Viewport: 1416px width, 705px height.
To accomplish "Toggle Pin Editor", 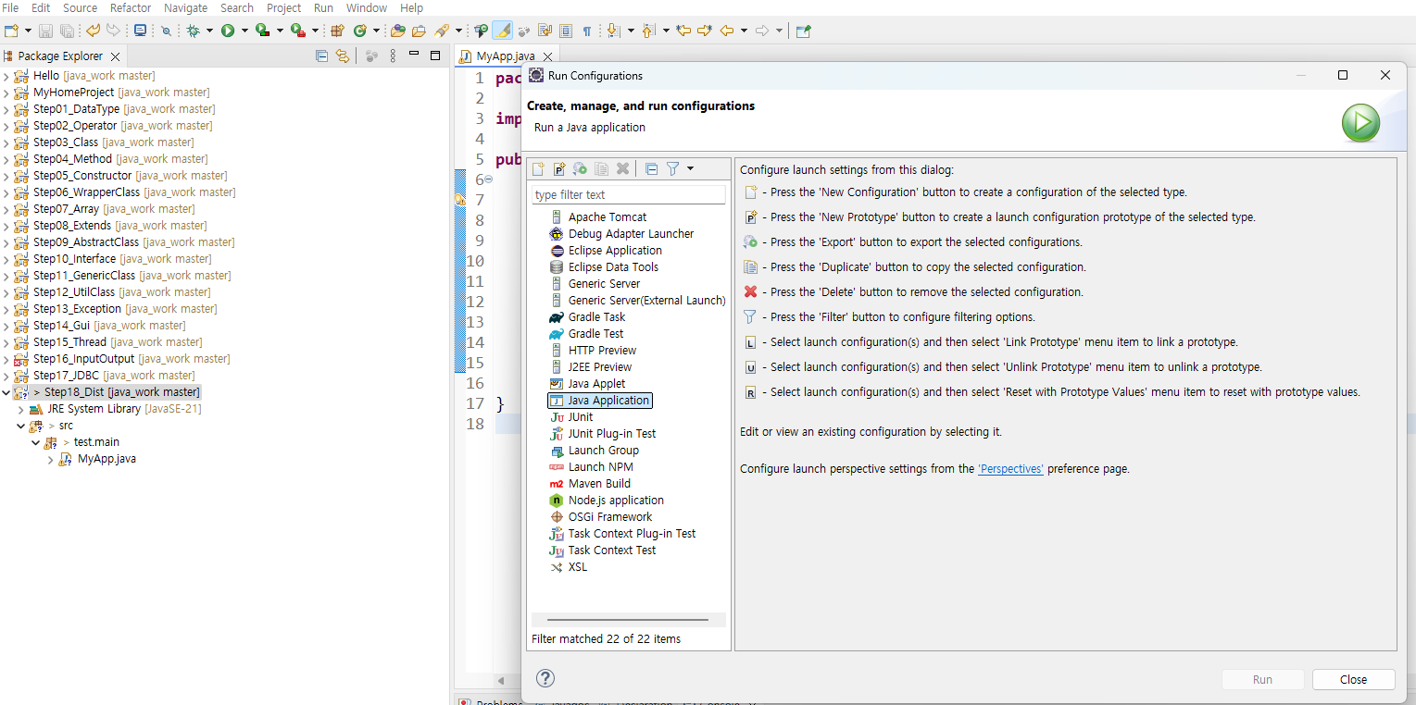I will click(803, 31).
